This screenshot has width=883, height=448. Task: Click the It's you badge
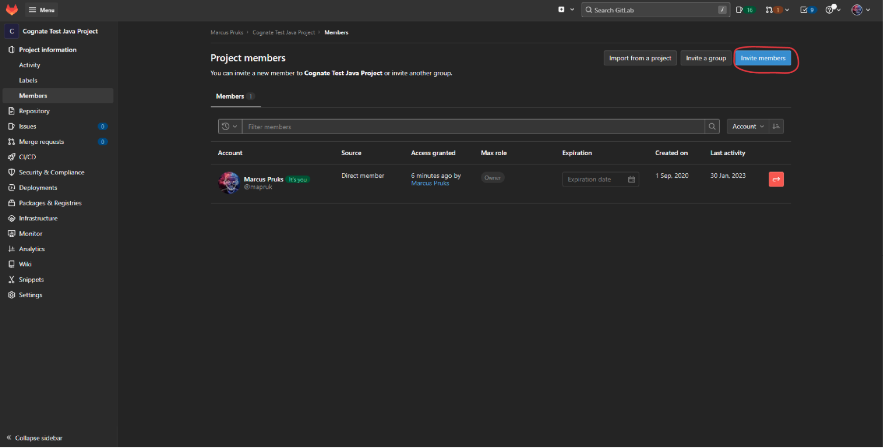click(298, 179)
